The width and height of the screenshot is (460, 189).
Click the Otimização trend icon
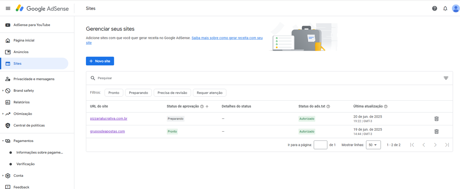(8, 114)
